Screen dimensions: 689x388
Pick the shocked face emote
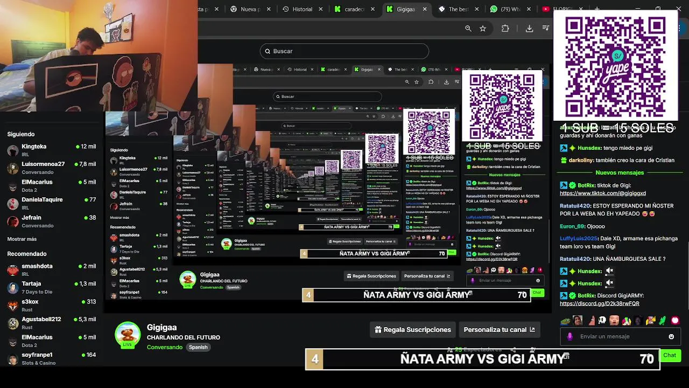[x=614, y=321]
